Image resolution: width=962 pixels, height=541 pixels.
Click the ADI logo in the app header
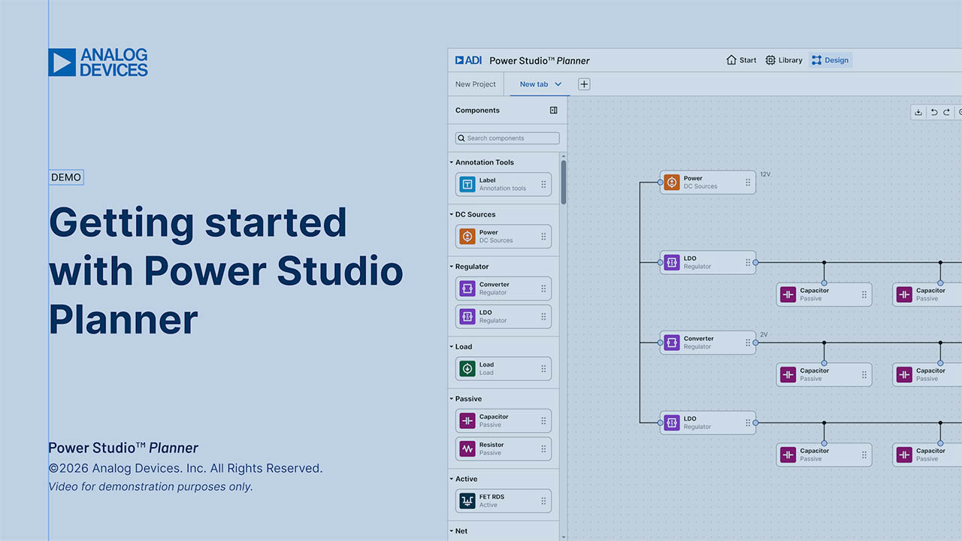[x=468, y=60]
